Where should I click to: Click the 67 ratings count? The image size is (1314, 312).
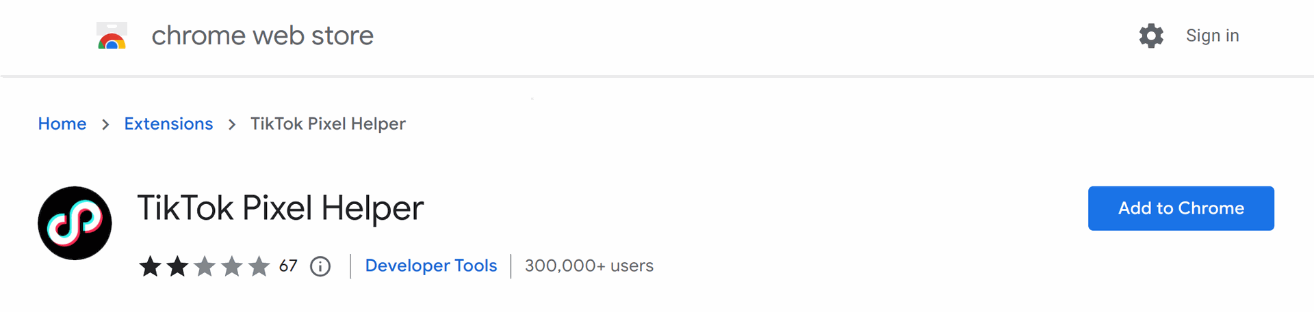tap(288, 266)
